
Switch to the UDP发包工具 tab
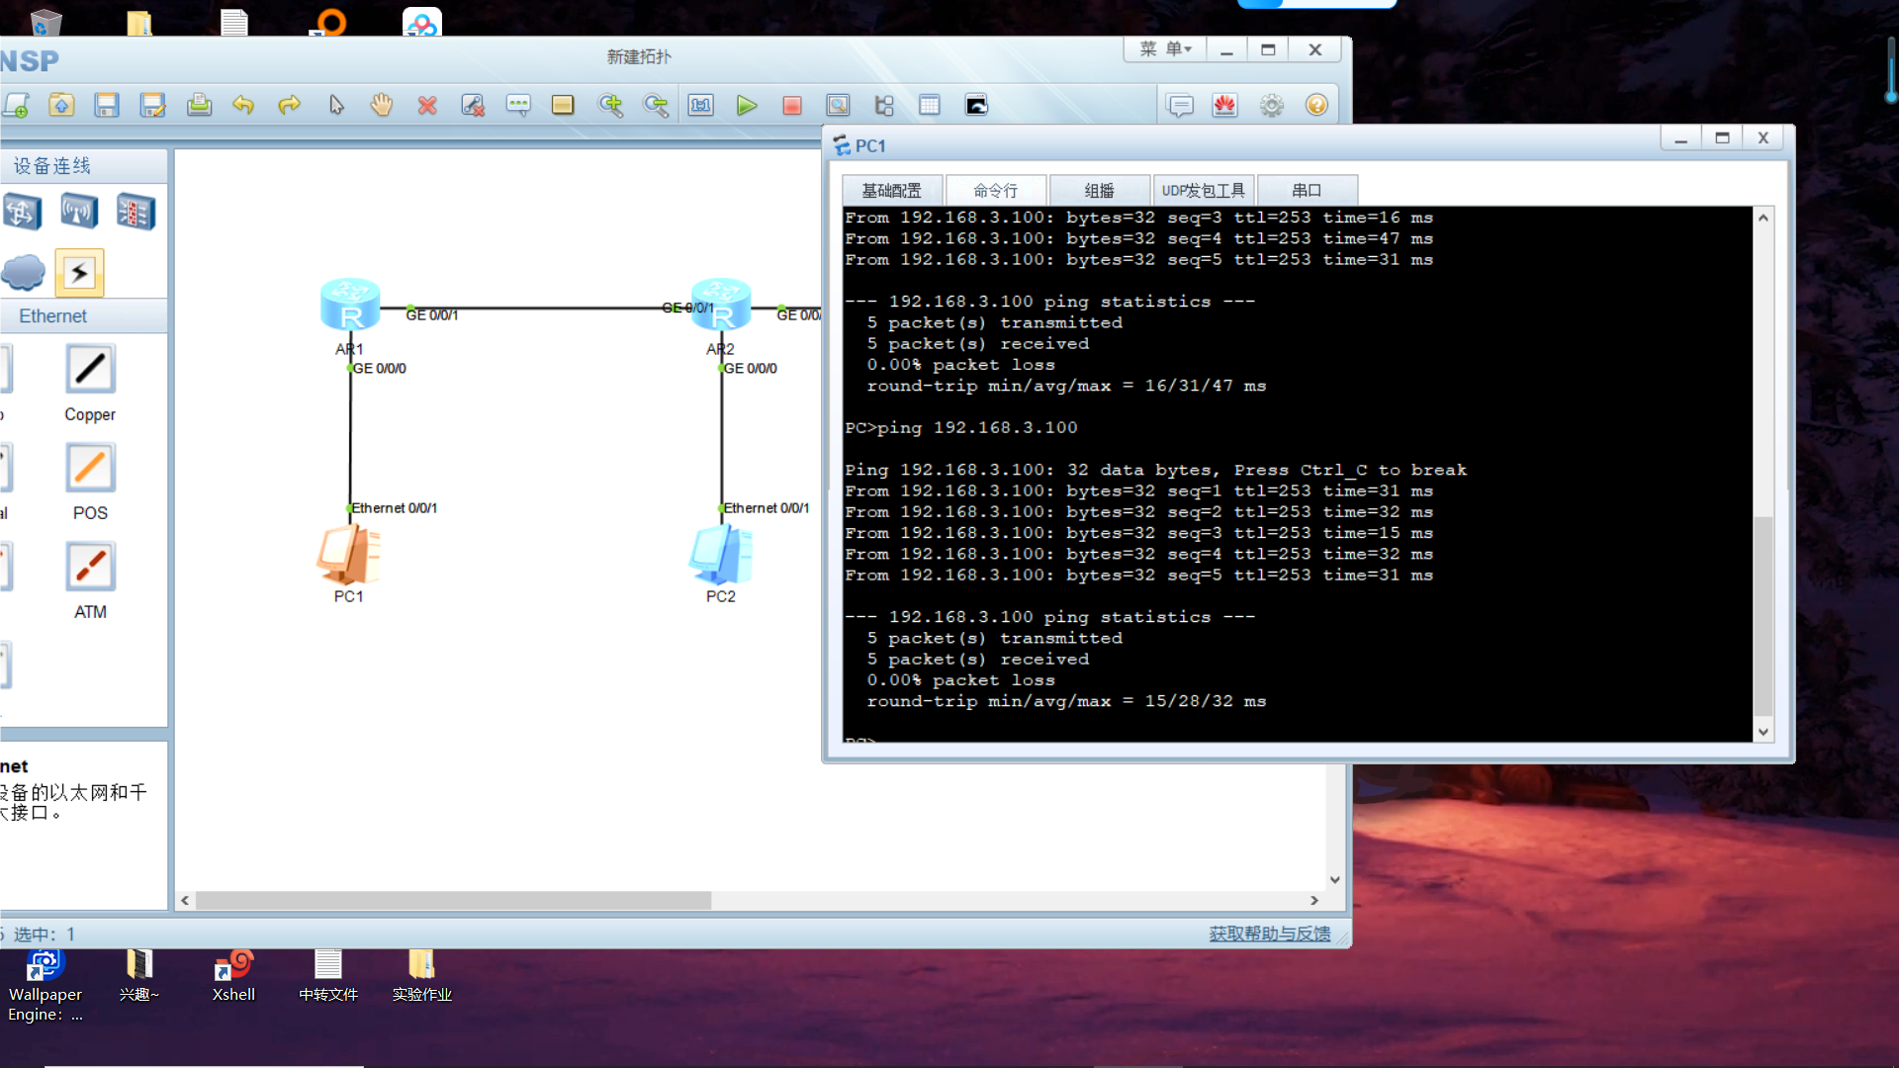click(x=1203, y=190)
